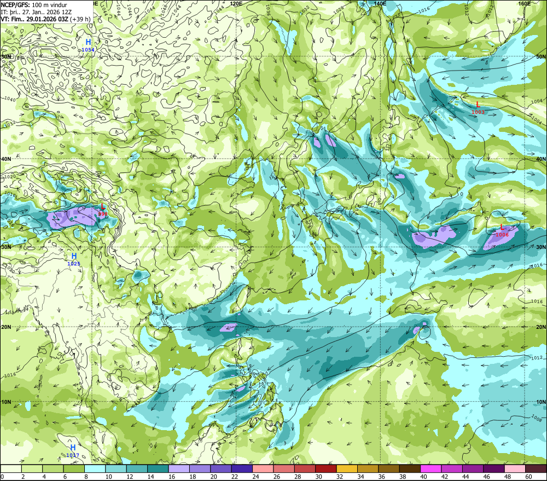Pick the dark maroon legend swatch after 60
This screenshot has height=481, width=547.
[x=536, y=468]
